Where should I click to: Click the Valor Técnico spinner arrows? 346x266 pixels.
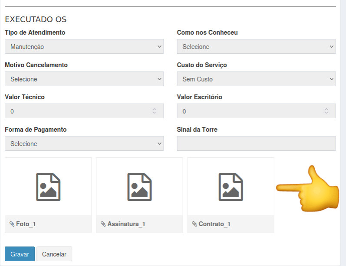154,111
